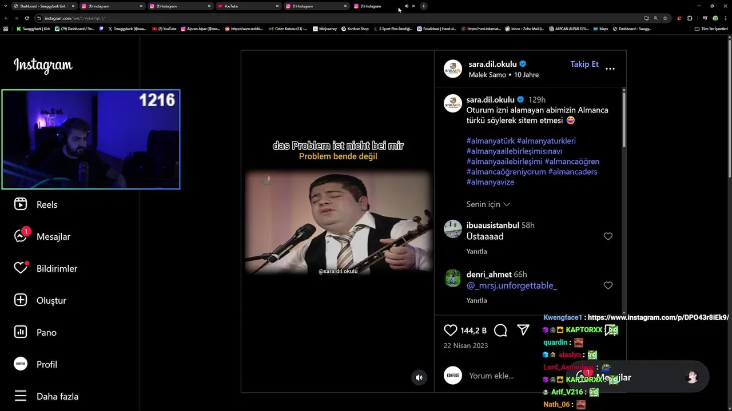Click the #almanyavize hashtag
732x411 pixels.
point(490,182)
